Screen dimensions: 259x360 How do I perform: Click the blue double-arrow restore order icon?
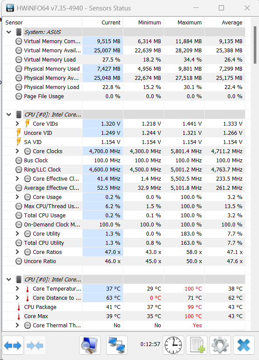point(12,345)
